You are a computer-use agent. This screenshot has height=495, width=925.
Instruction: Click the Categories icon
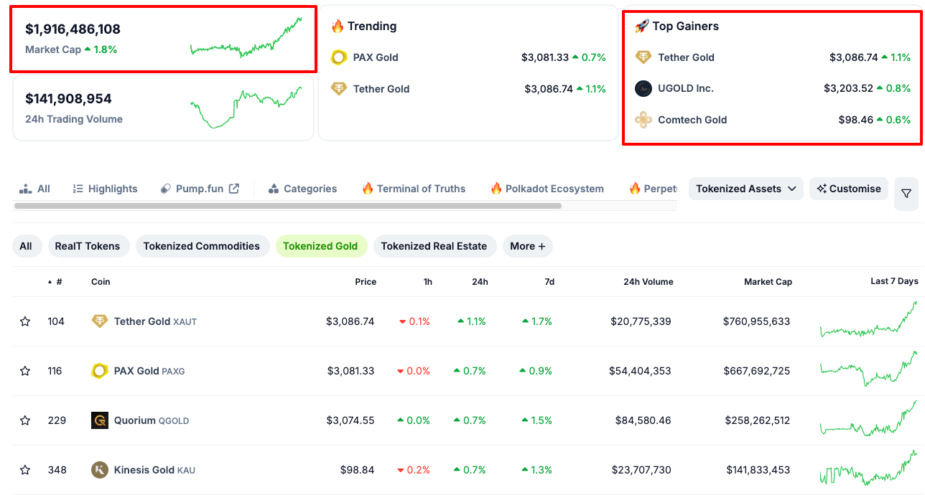(273, 189)
